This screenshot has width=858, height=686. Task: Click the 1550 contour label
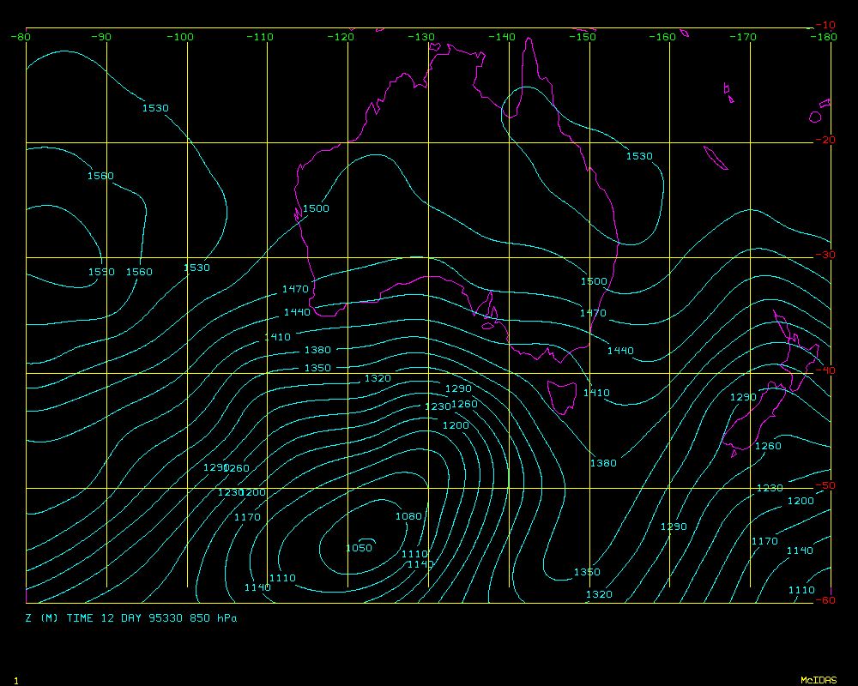click(101, 272)
